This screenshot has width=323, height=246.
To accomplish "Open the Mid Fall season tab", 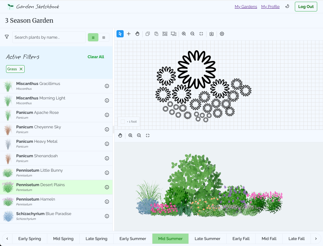I will tap(269, 239).
